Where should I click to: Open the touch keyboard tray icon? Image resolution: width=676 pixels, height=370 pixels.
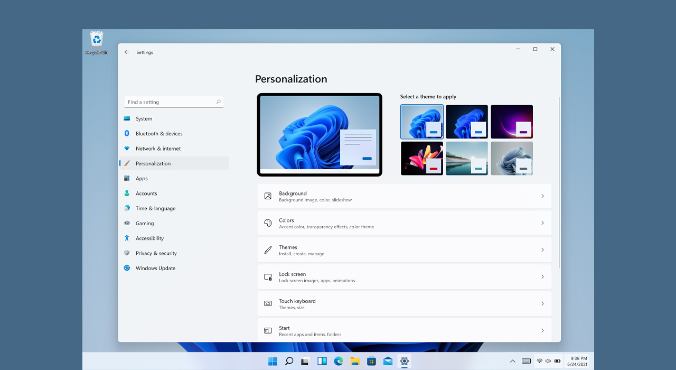(526, 361)
